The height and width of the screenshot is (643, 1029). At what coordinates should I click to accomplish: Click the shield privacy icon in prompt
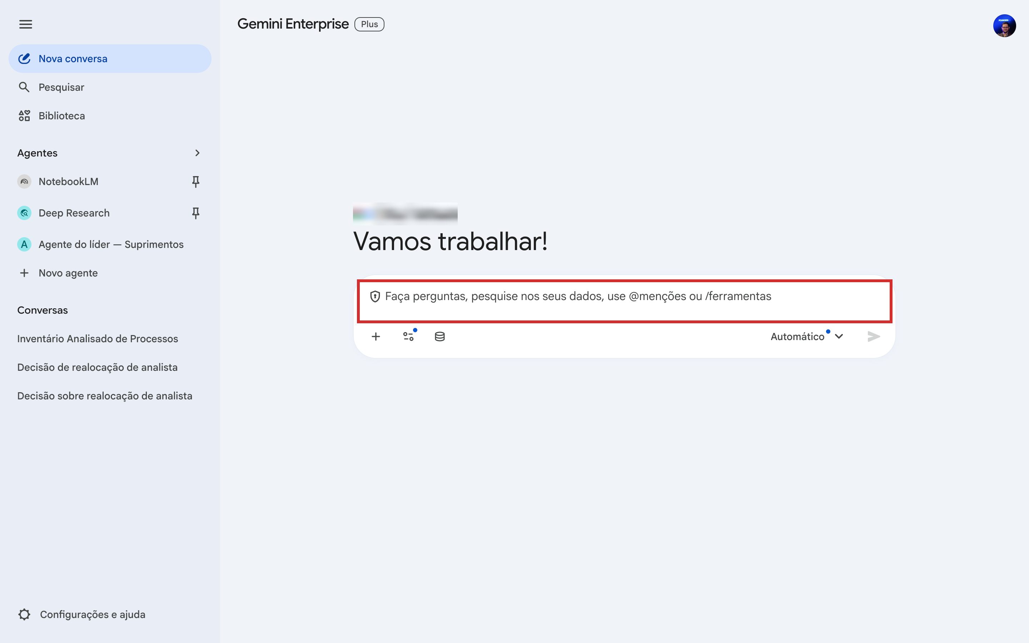(374, 296)
